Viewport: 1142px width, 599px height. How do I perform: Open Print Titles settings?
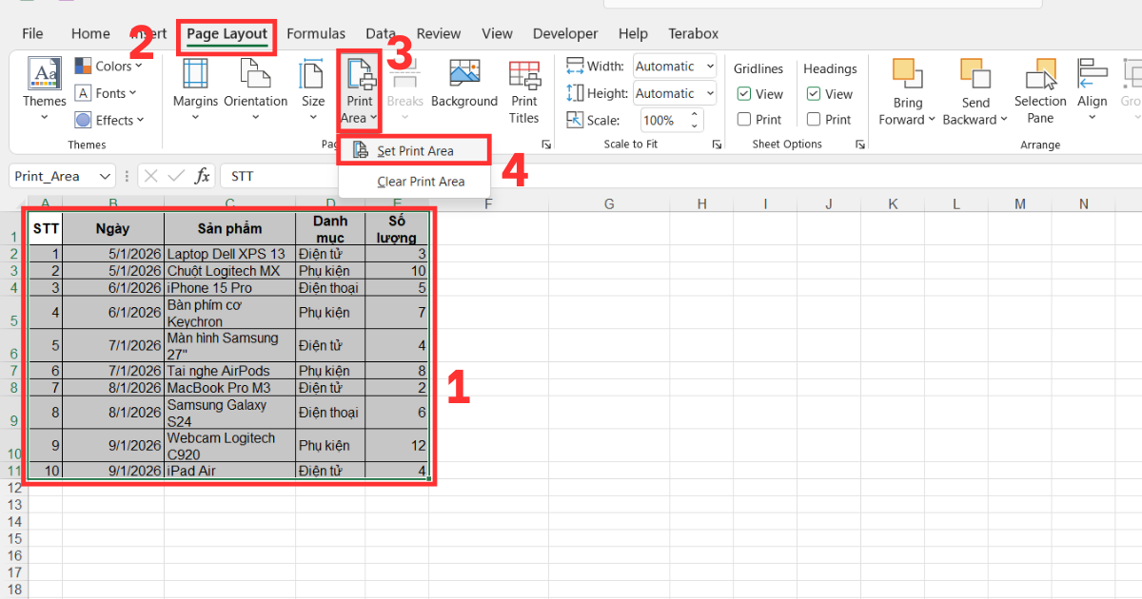tap(523, 90)
